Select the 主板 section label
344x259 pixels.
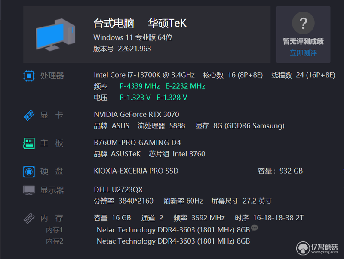(x=52, y=143)
